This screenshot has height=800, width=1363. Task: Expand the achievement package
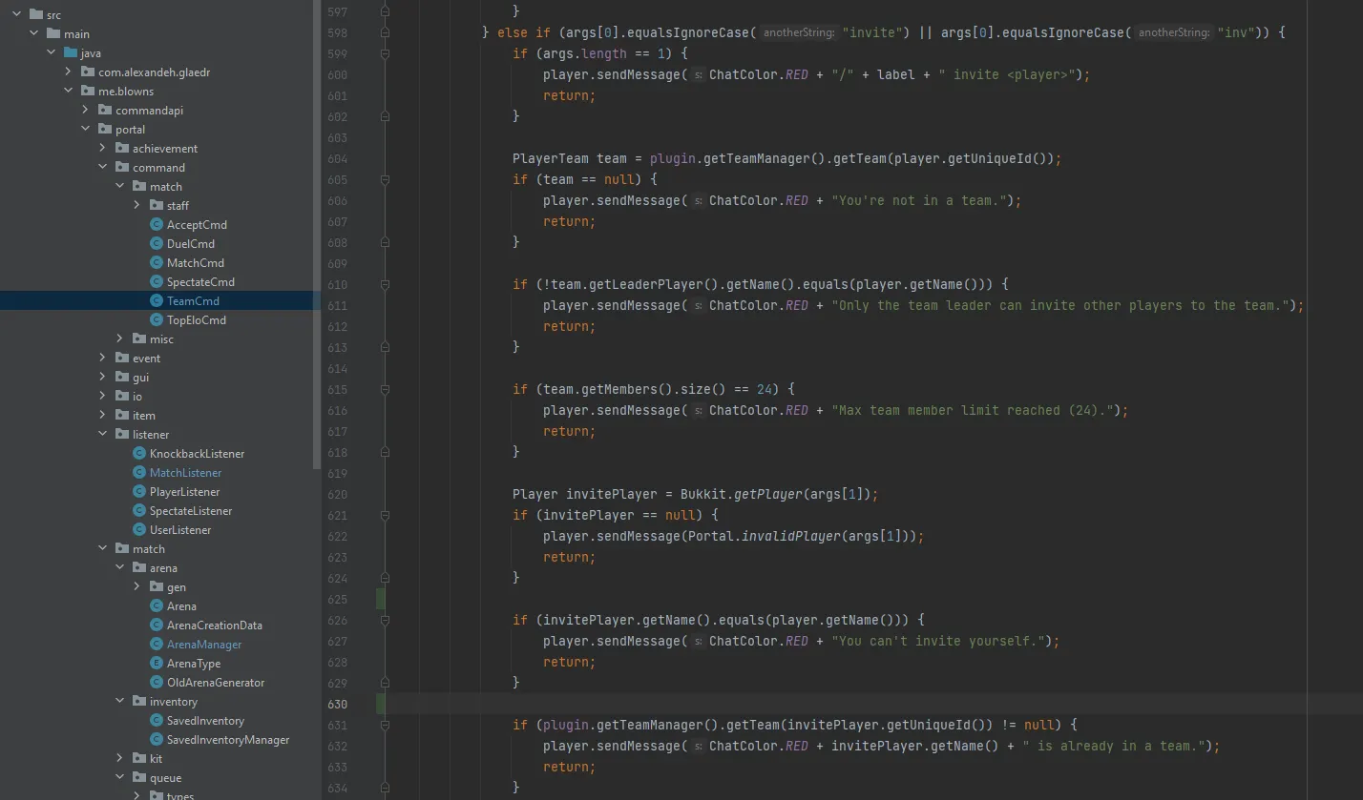103,149
